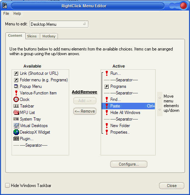This screenshot has width=190, height=195.
Task: Click the Run... exclamation icon
Action: pos(107,73)
